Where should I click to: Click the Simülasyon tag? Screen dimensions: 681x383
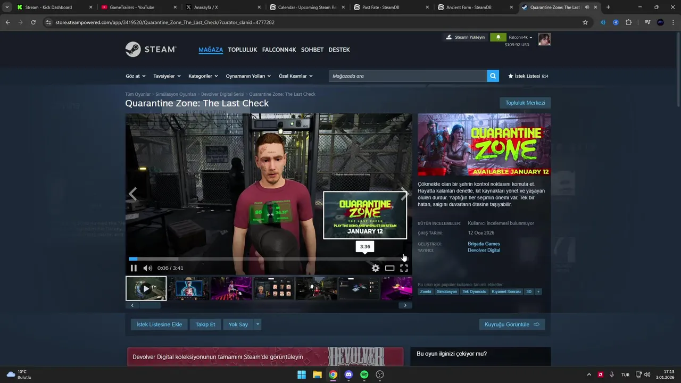[447, 292]
